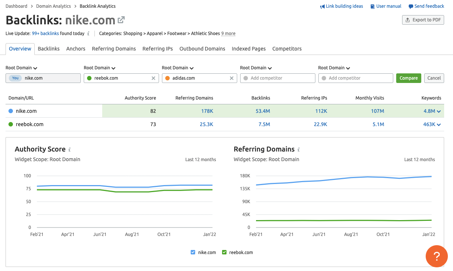453x271 pixels.
Task: Open Root Domain dropdown above nike.com
Action: [21, 68]
